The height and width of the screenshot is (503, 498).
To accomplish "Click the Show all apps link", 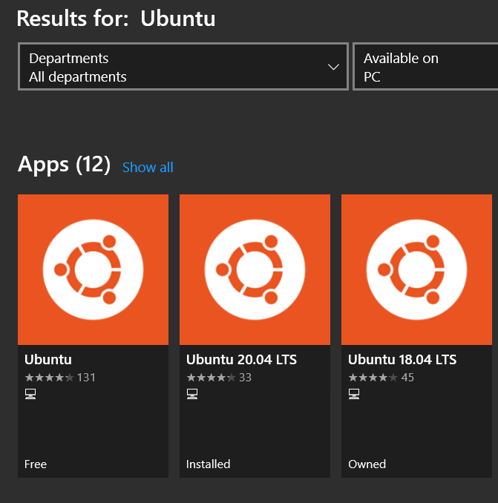I will point(148,168).
